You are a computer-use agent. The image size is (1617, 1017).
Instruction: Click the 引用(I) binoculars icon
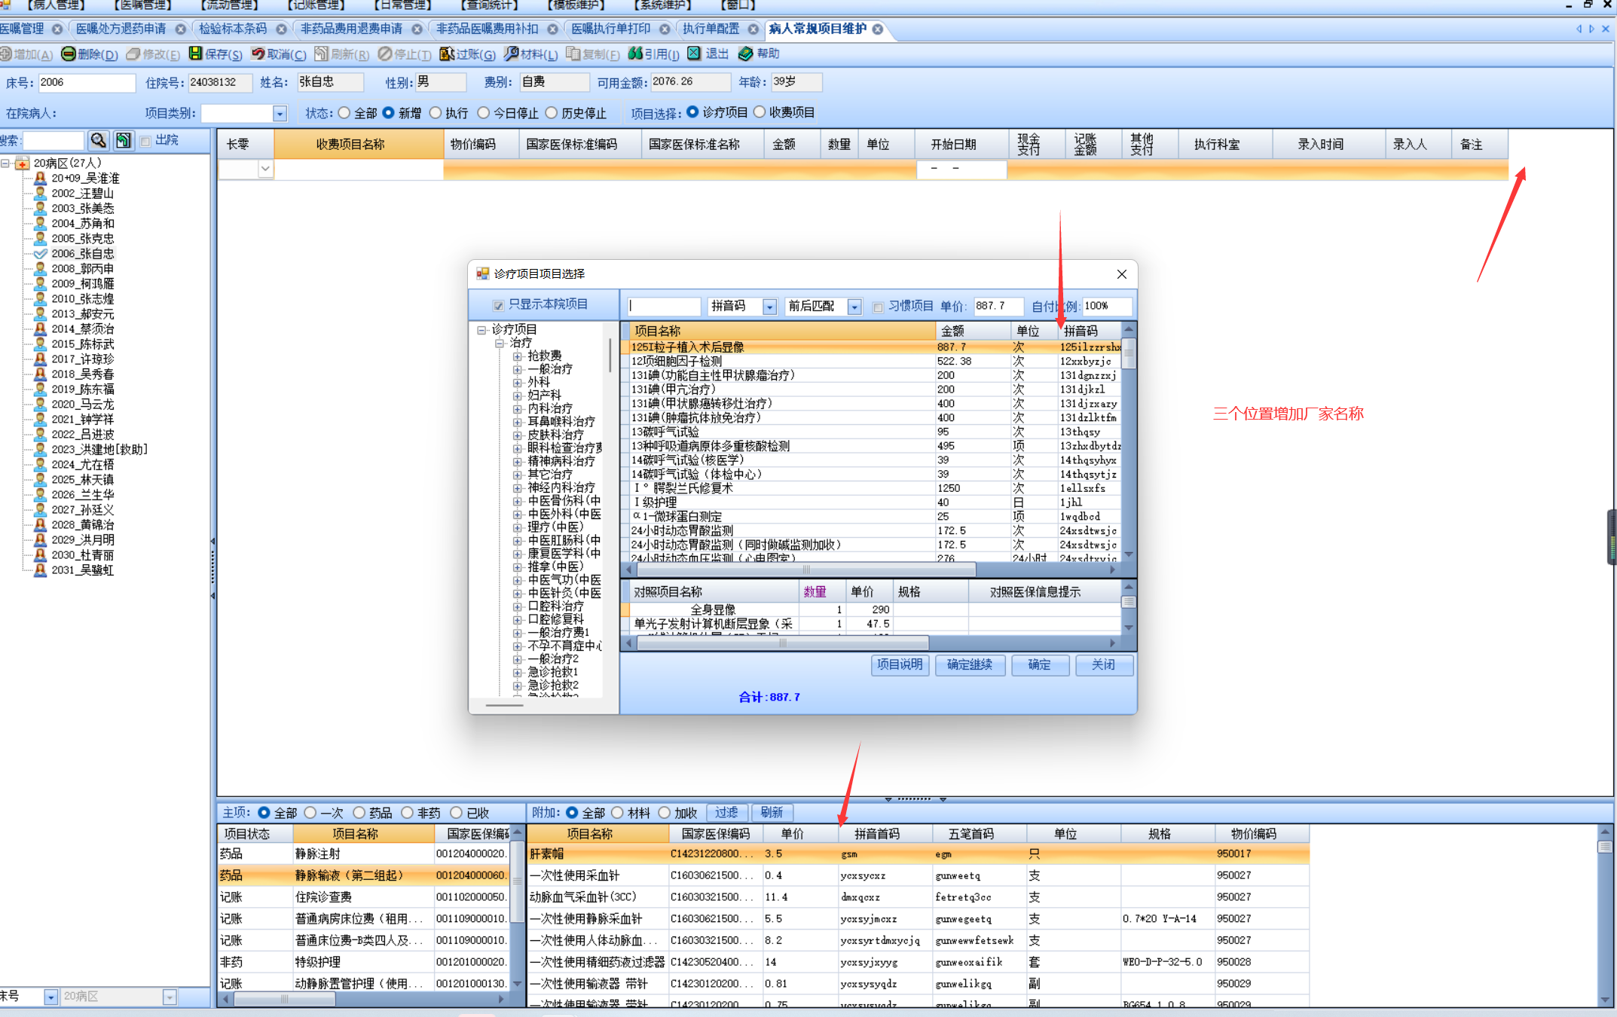635,53
